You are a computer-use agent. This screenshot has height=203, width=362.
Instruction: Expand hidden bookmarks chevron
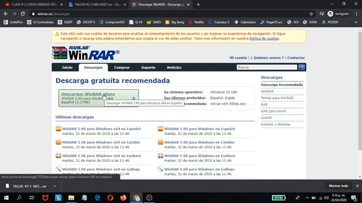[356, 23]
